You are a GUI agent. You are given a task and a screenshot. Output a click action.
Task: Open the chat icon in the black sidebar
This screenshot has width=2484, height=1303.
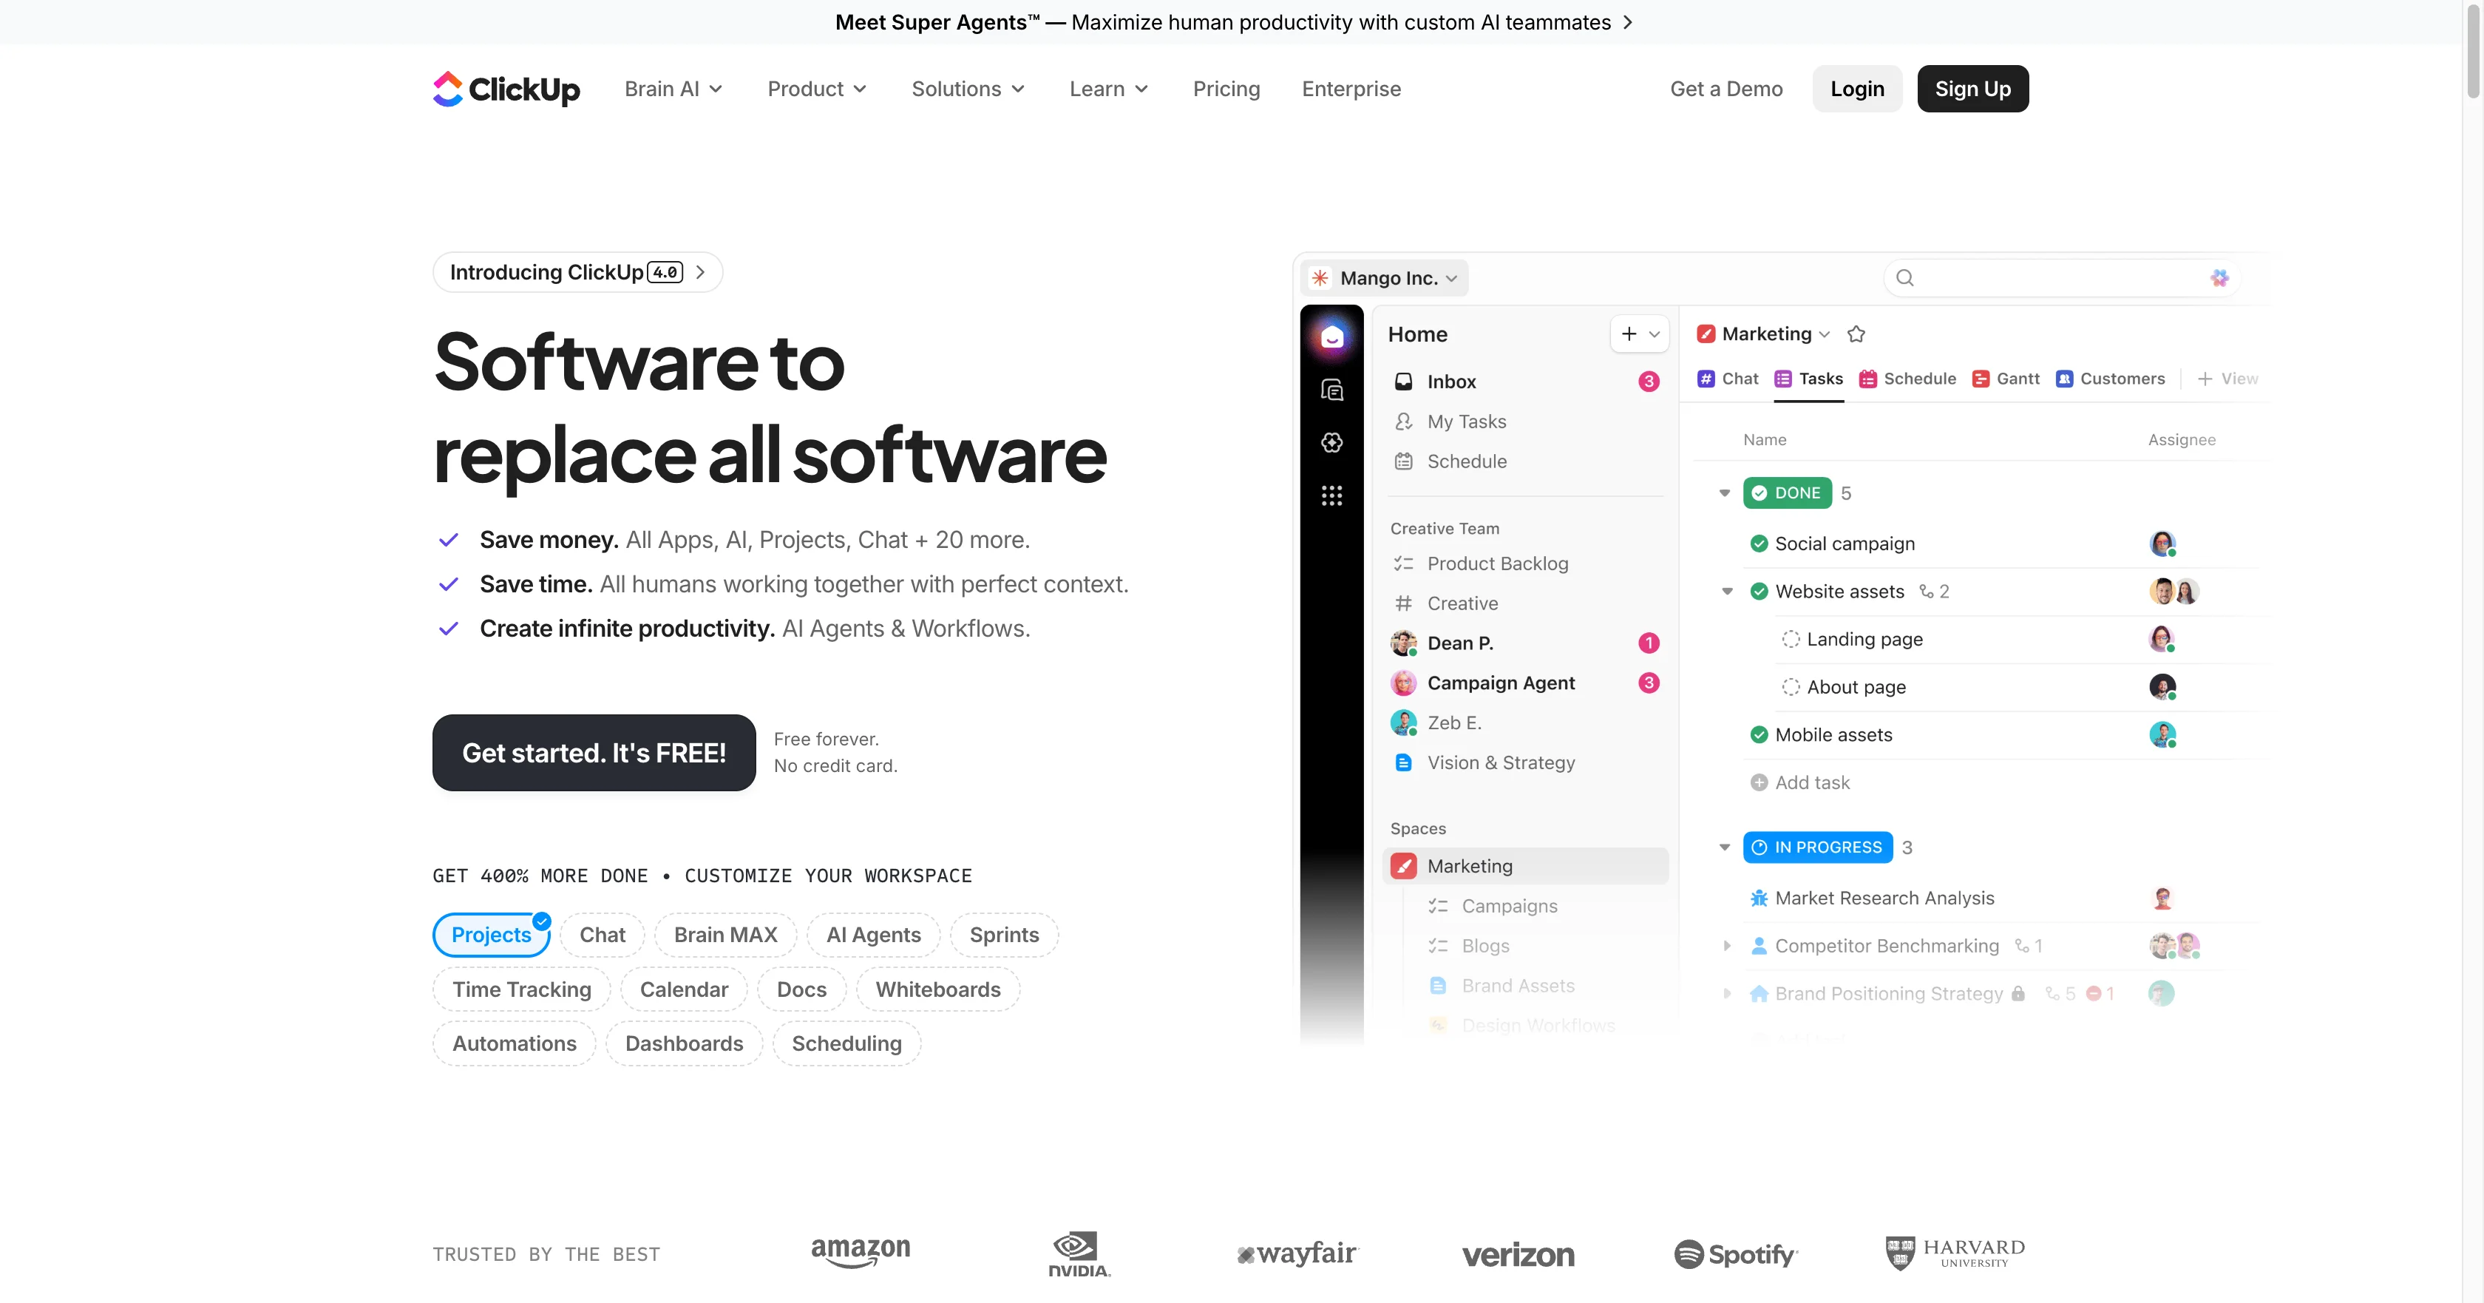pyautogui.click(x=1331, y=390)
